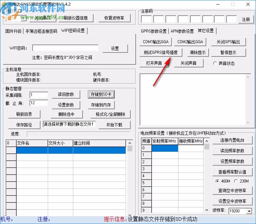
Task: Click the app icon in title bar
Action: 4,4
